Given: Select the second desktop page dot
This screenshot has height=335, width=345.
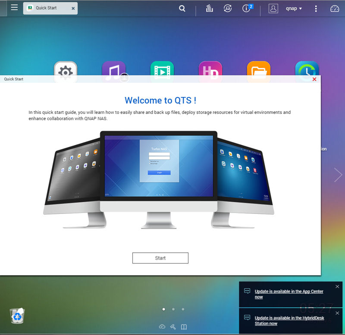Looking at the screenshot, I should 173,309.
